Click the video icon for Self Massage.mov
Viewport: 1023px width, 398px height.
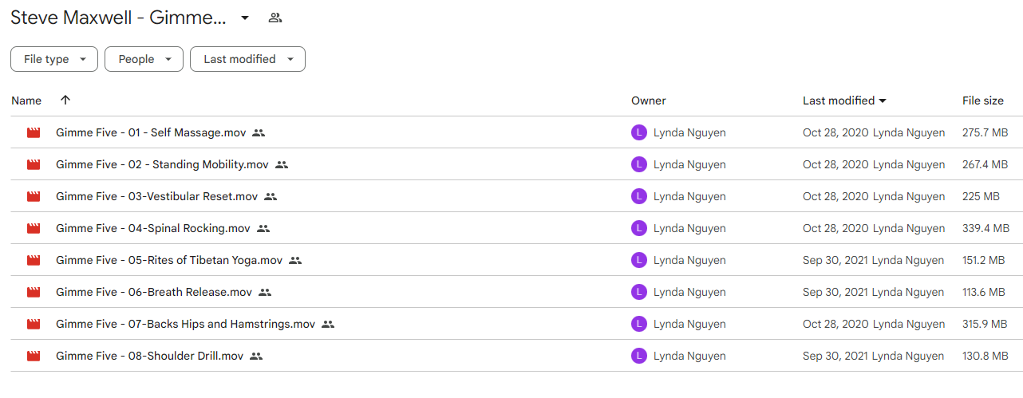(x=34, y=133)
